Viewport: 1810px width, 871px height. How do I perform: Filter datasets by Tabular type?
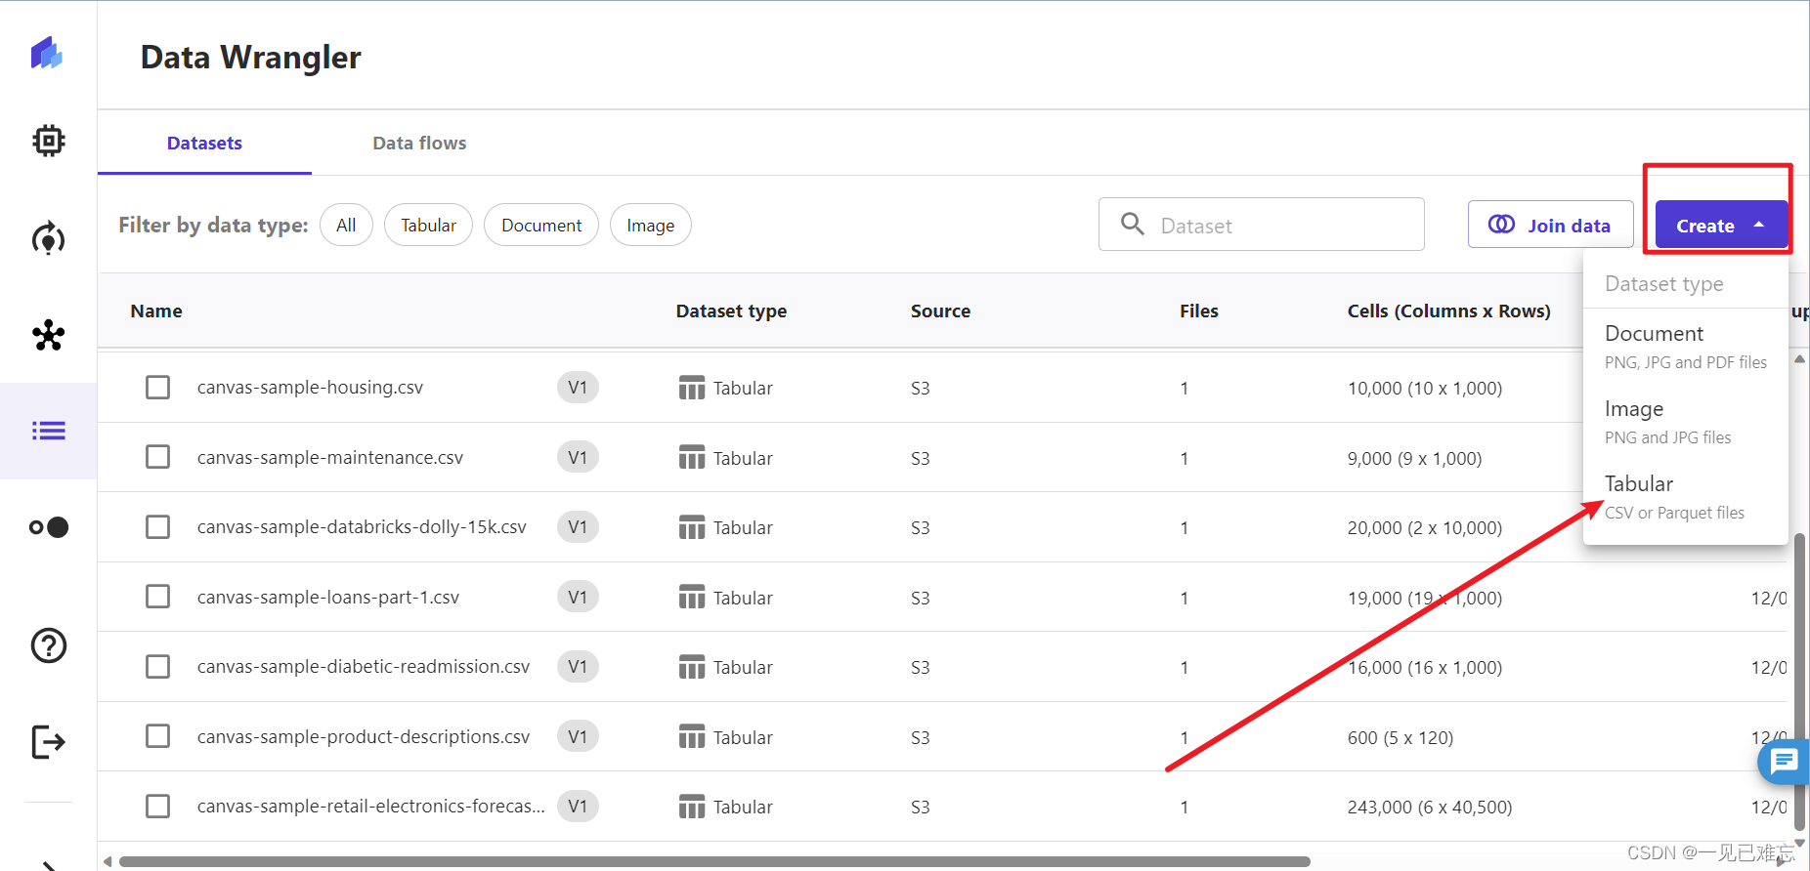428,225
